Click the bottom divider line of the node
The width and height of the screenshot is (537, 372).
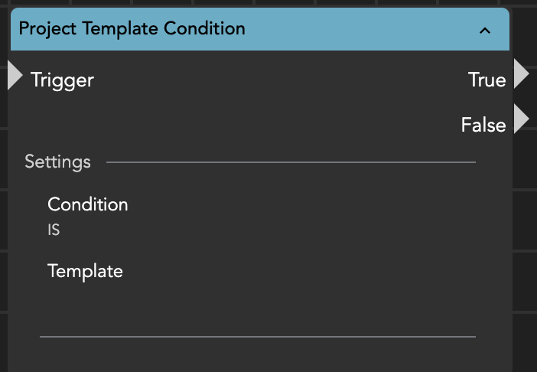click(x=257, y=336)
